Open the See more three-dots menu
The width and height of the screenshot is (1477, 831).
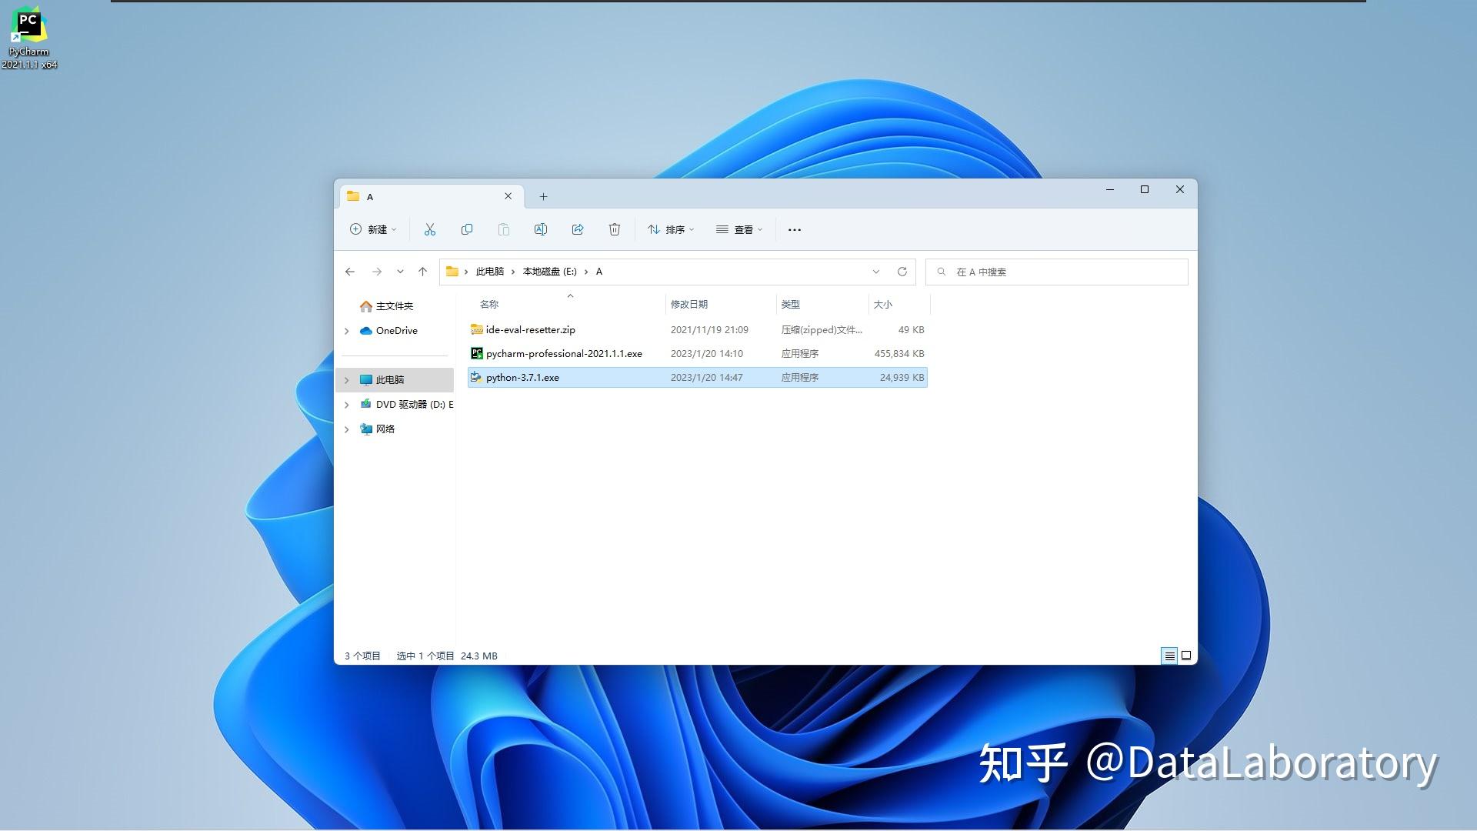pos(795,229)
